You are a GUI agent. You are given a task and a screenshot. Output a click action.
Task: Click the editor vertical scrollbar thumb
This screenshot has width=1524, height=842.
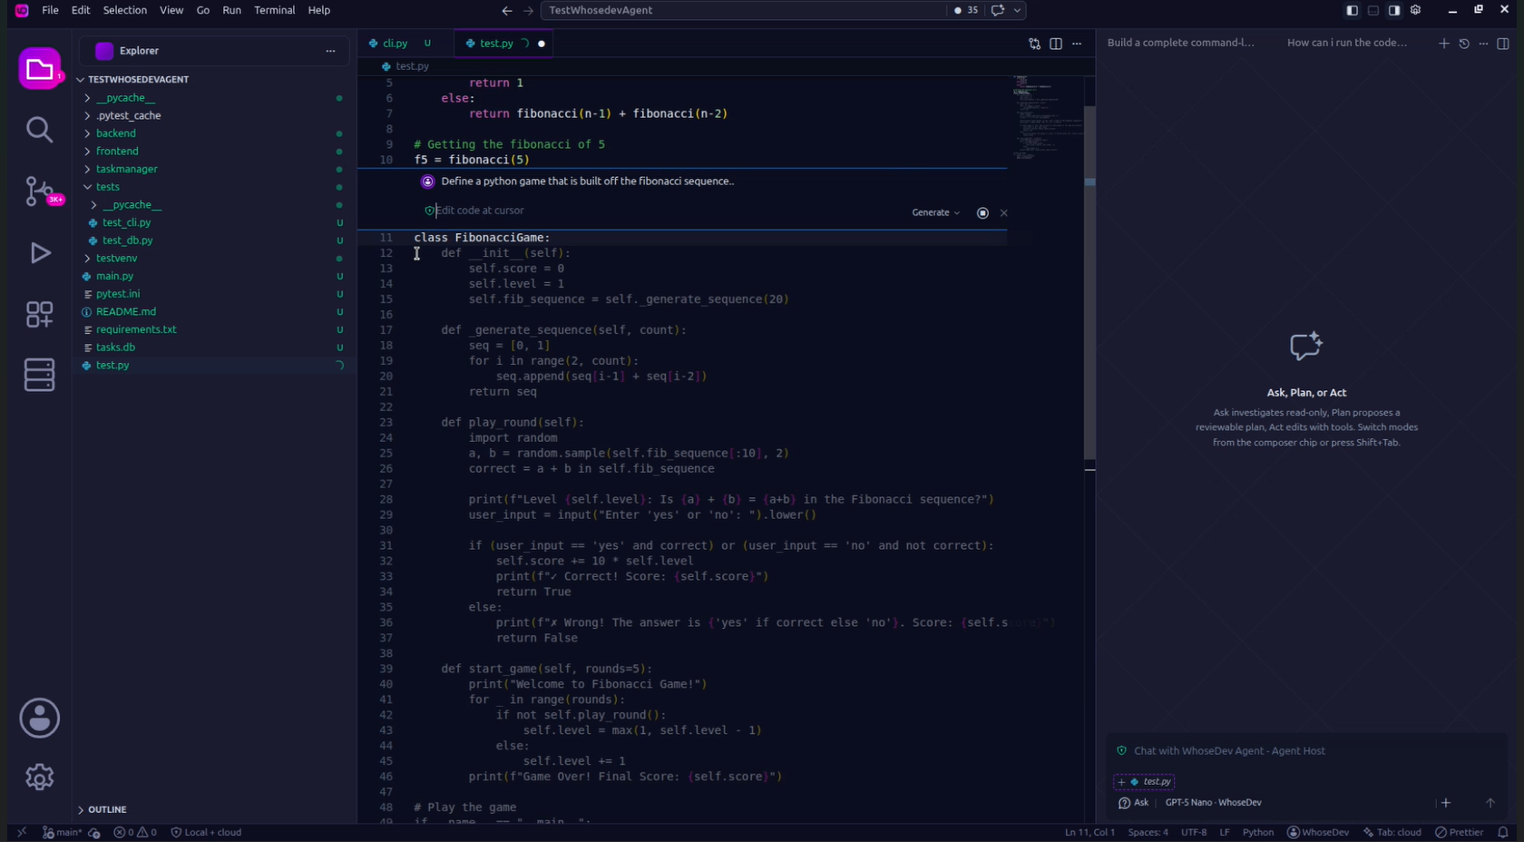click(1089, 283)
